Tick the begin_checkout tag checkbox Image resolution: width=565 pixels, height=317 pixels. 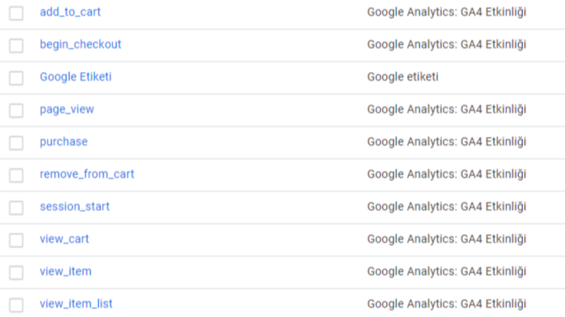[16, 45]
